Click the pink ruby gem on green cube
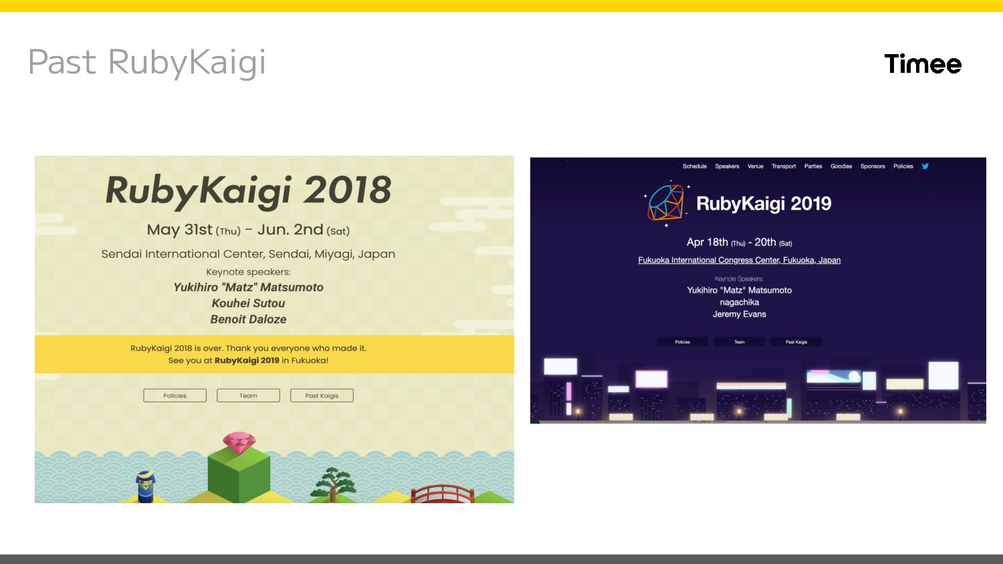This screenshot has height=564, width=1003. click(239, 444)
